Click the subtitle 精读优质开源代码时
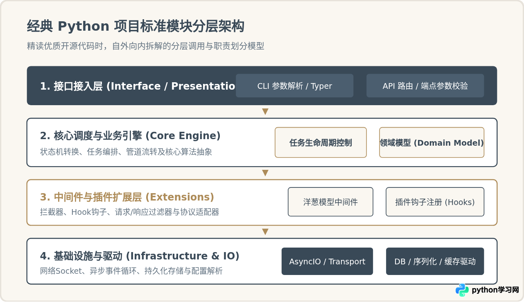Image resolution: width=524 pixels, height=302 pixels. point(145,46)
